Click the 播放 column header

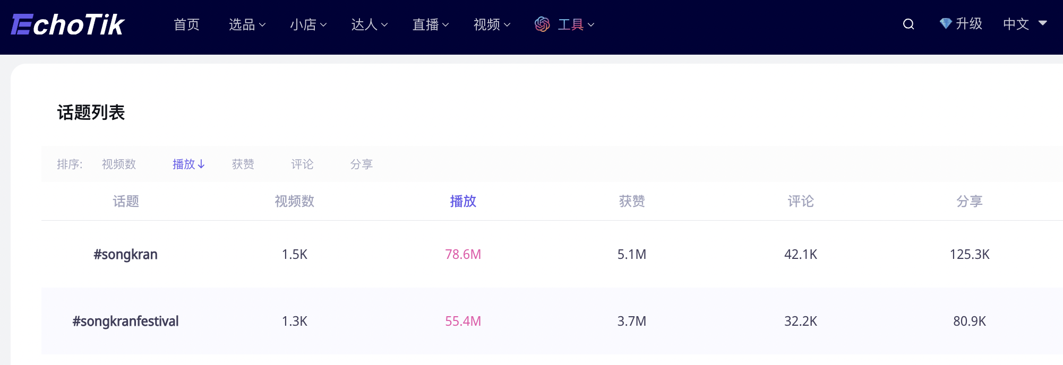click(463, 202)
